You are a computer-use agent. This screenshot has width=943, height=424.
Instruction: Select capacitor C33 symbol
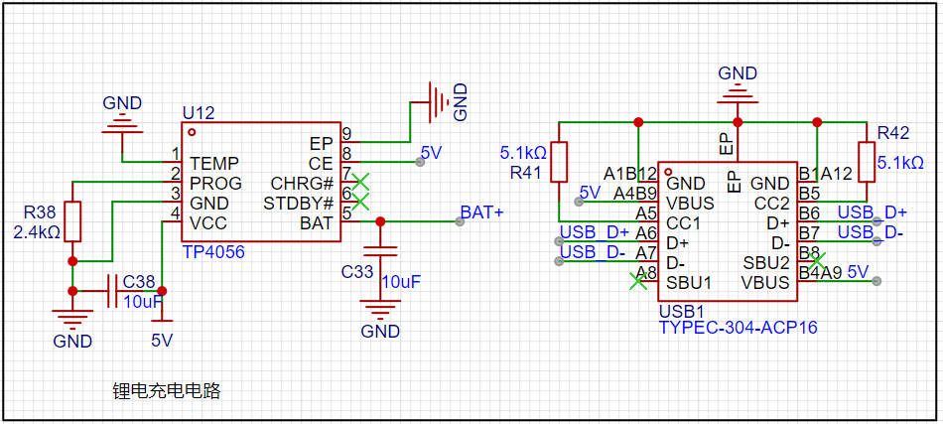tap(379, 251)
